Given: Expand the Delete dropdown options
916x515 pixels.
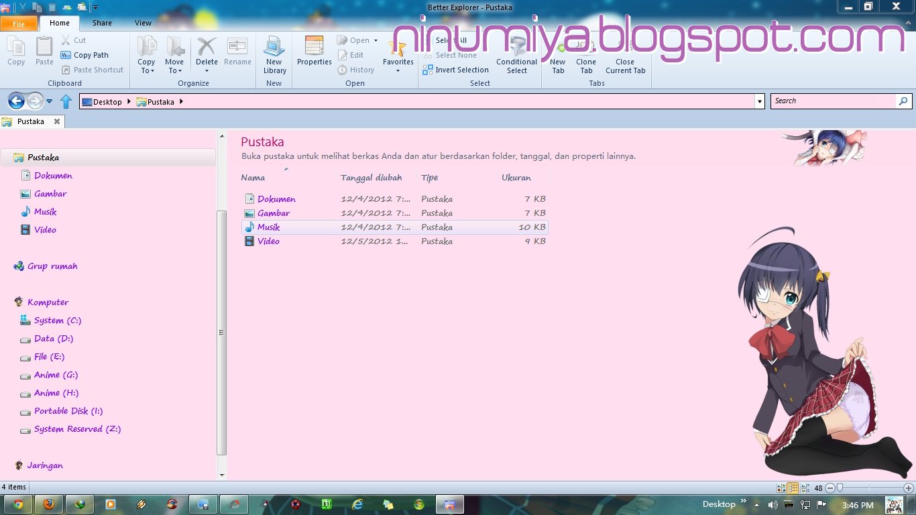Looking at the screenshot, I should pyautogui.click(x=207, y=70).
